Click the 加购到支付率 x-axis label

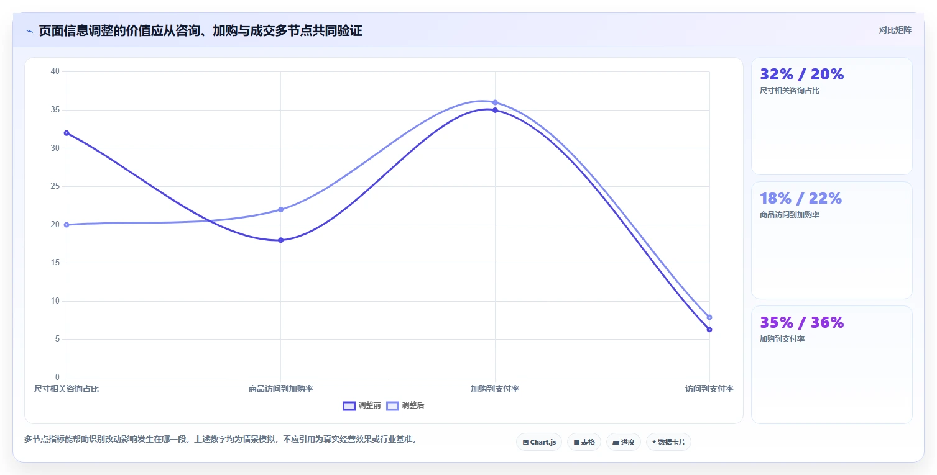click(495, 389)
